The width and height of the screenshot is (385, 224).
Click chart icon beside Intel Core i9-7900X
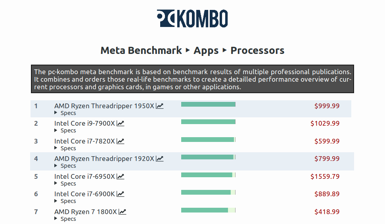tap(120, 123)
